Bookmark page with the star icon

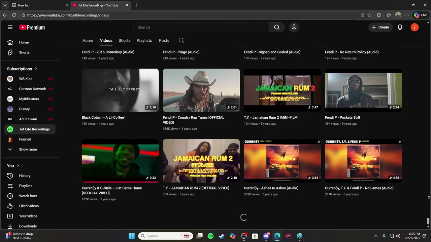pyautogui.click(x=370, y=15)
